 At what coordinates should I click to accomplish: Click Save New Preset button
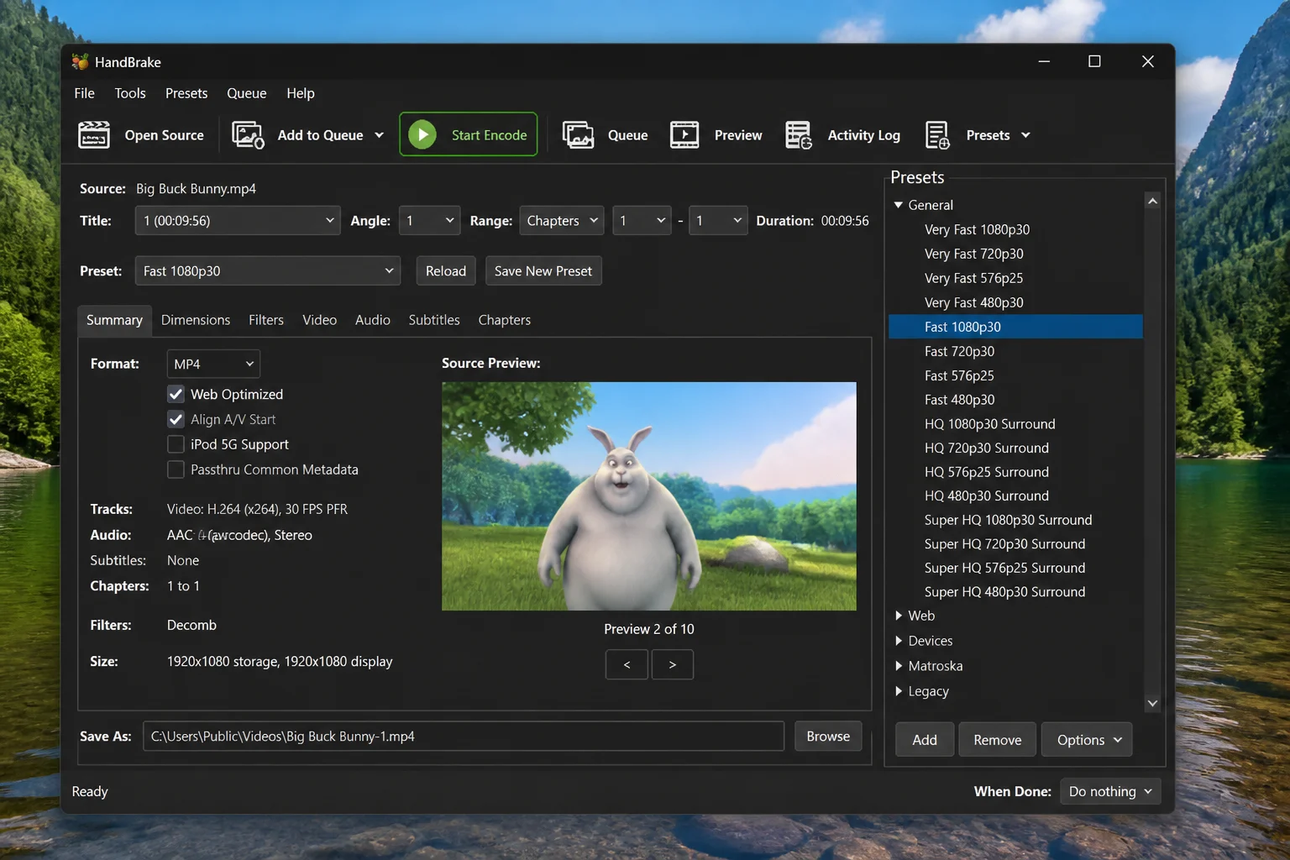click(x=543, y=270)
